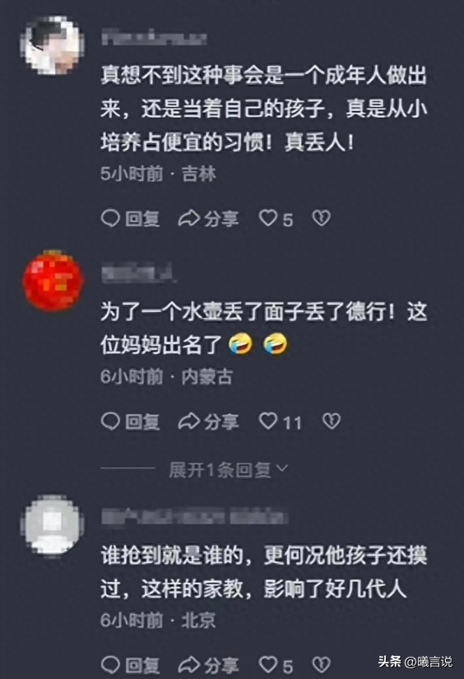This screenshot has width=464, height=679.
Task: Share the 北京 comment
Action: point(208,665)
